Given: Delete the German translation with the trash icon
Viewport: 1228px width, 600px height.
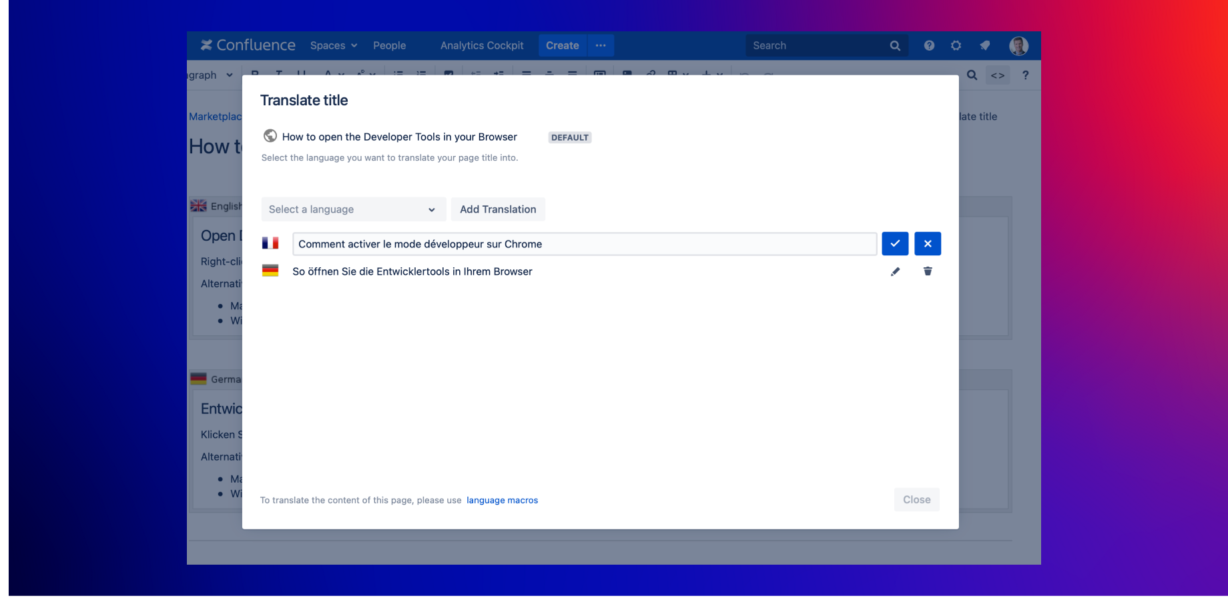Looking at the screenshot, I should pyautogui.click(x=928, y=271).
